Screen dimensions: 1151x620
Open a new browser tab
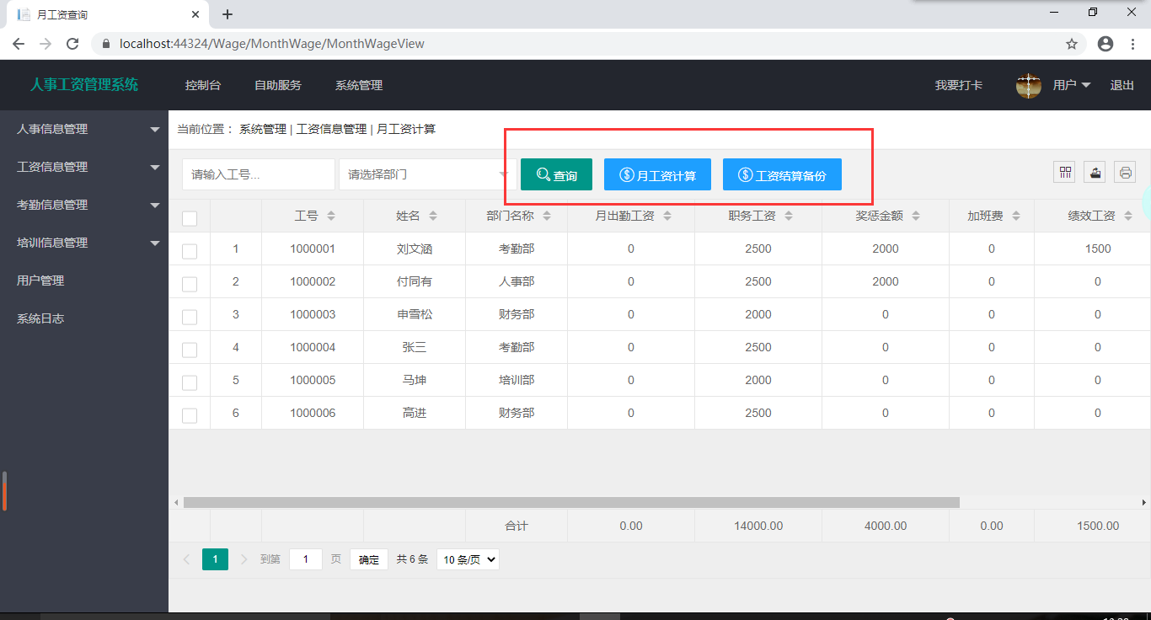pyautogui.click(x=228, y=14)
